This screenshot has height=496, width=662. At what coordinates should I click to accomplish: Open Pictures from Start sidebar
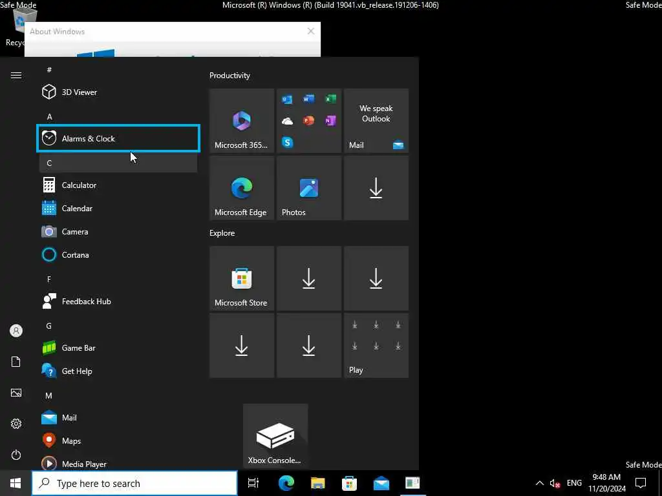[16, 393]
